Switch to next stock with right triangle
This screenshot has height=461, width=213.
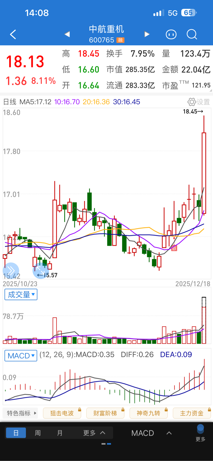[x=147, y=34]
